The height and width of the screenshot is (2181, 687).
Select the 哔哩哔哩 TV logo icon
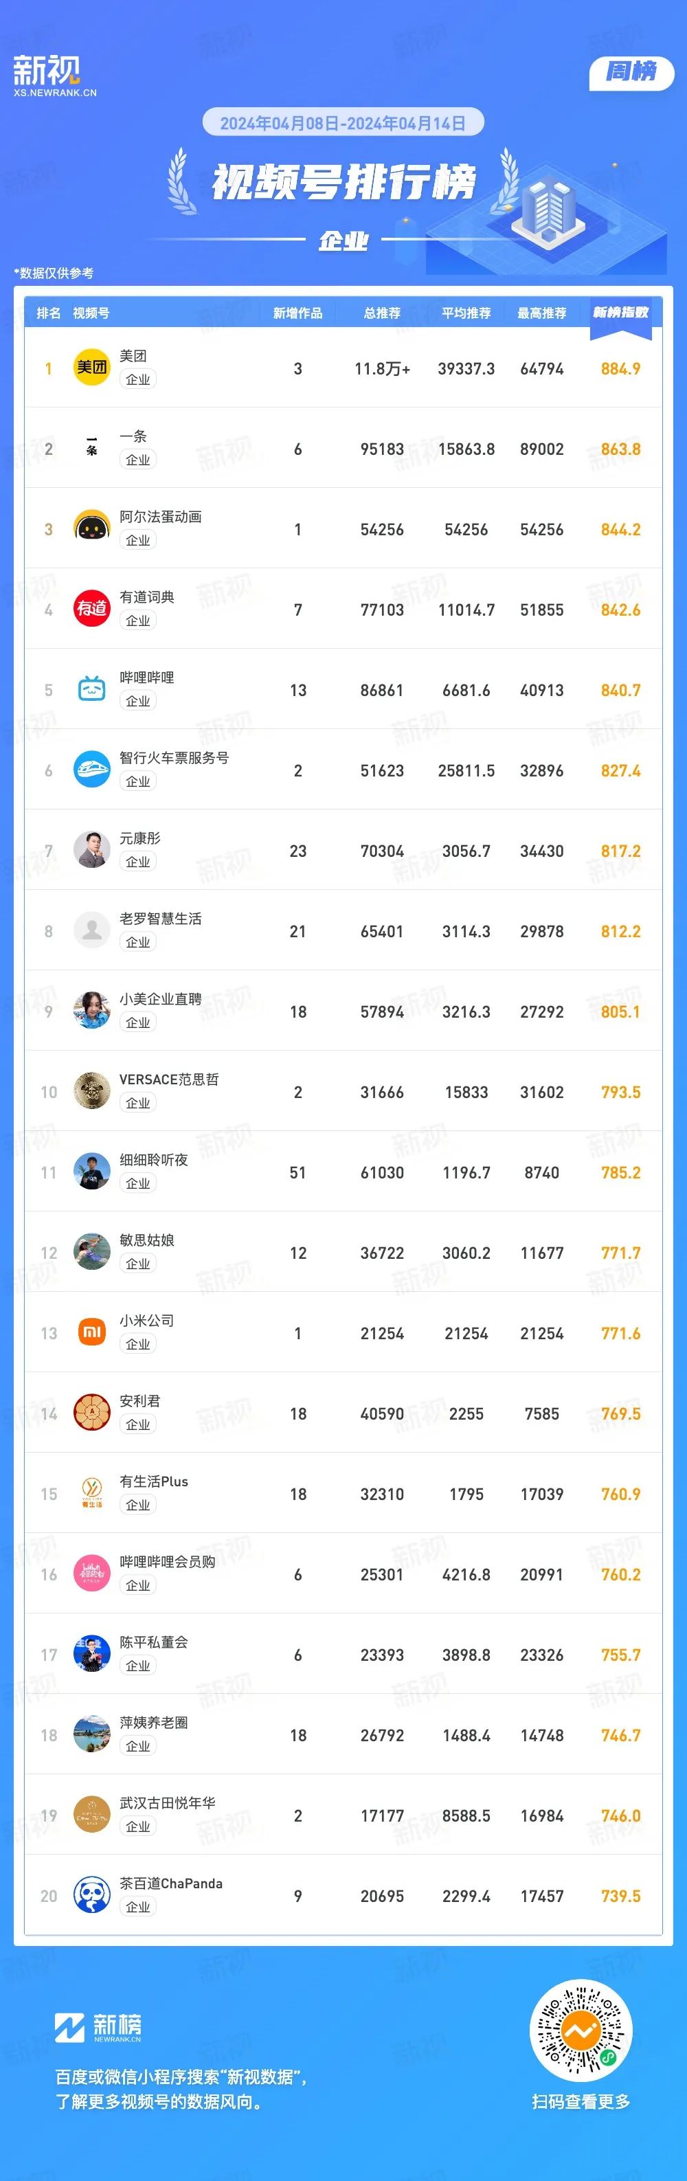pyautogui.click(x=91, y=689)
